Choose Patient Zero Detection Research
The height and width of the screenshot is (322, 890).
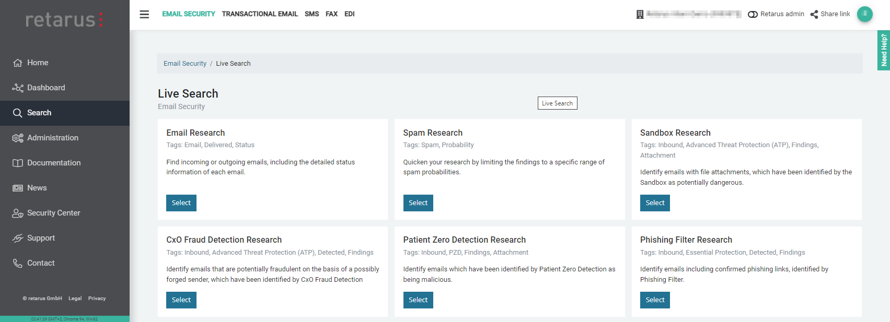pos(418,300)
